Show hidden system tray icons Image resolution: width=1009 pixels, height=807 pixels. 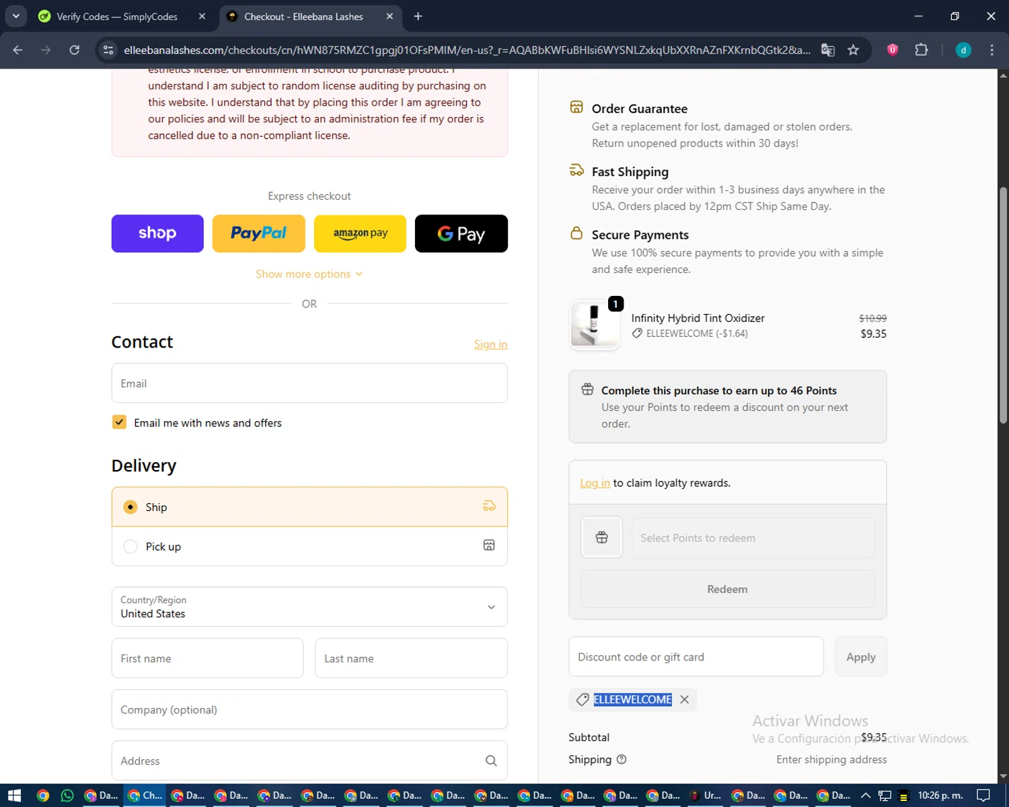pyautogui.click(x=866, y=796)
